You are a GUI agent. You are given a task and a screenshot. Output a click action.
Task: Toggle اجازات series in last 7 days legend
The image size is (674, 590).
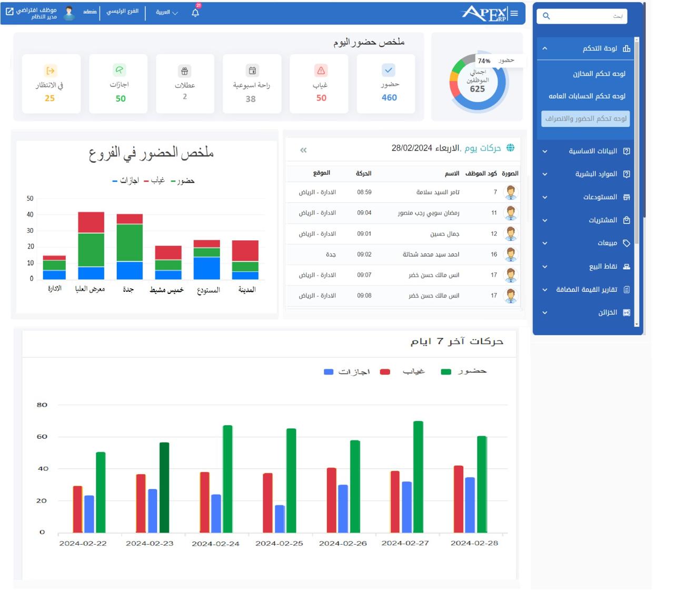point(348,372)
